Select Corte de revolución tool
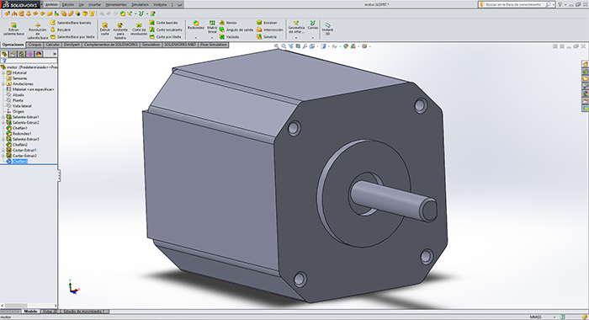Viewport: 589px width, 320px height. 139,29
